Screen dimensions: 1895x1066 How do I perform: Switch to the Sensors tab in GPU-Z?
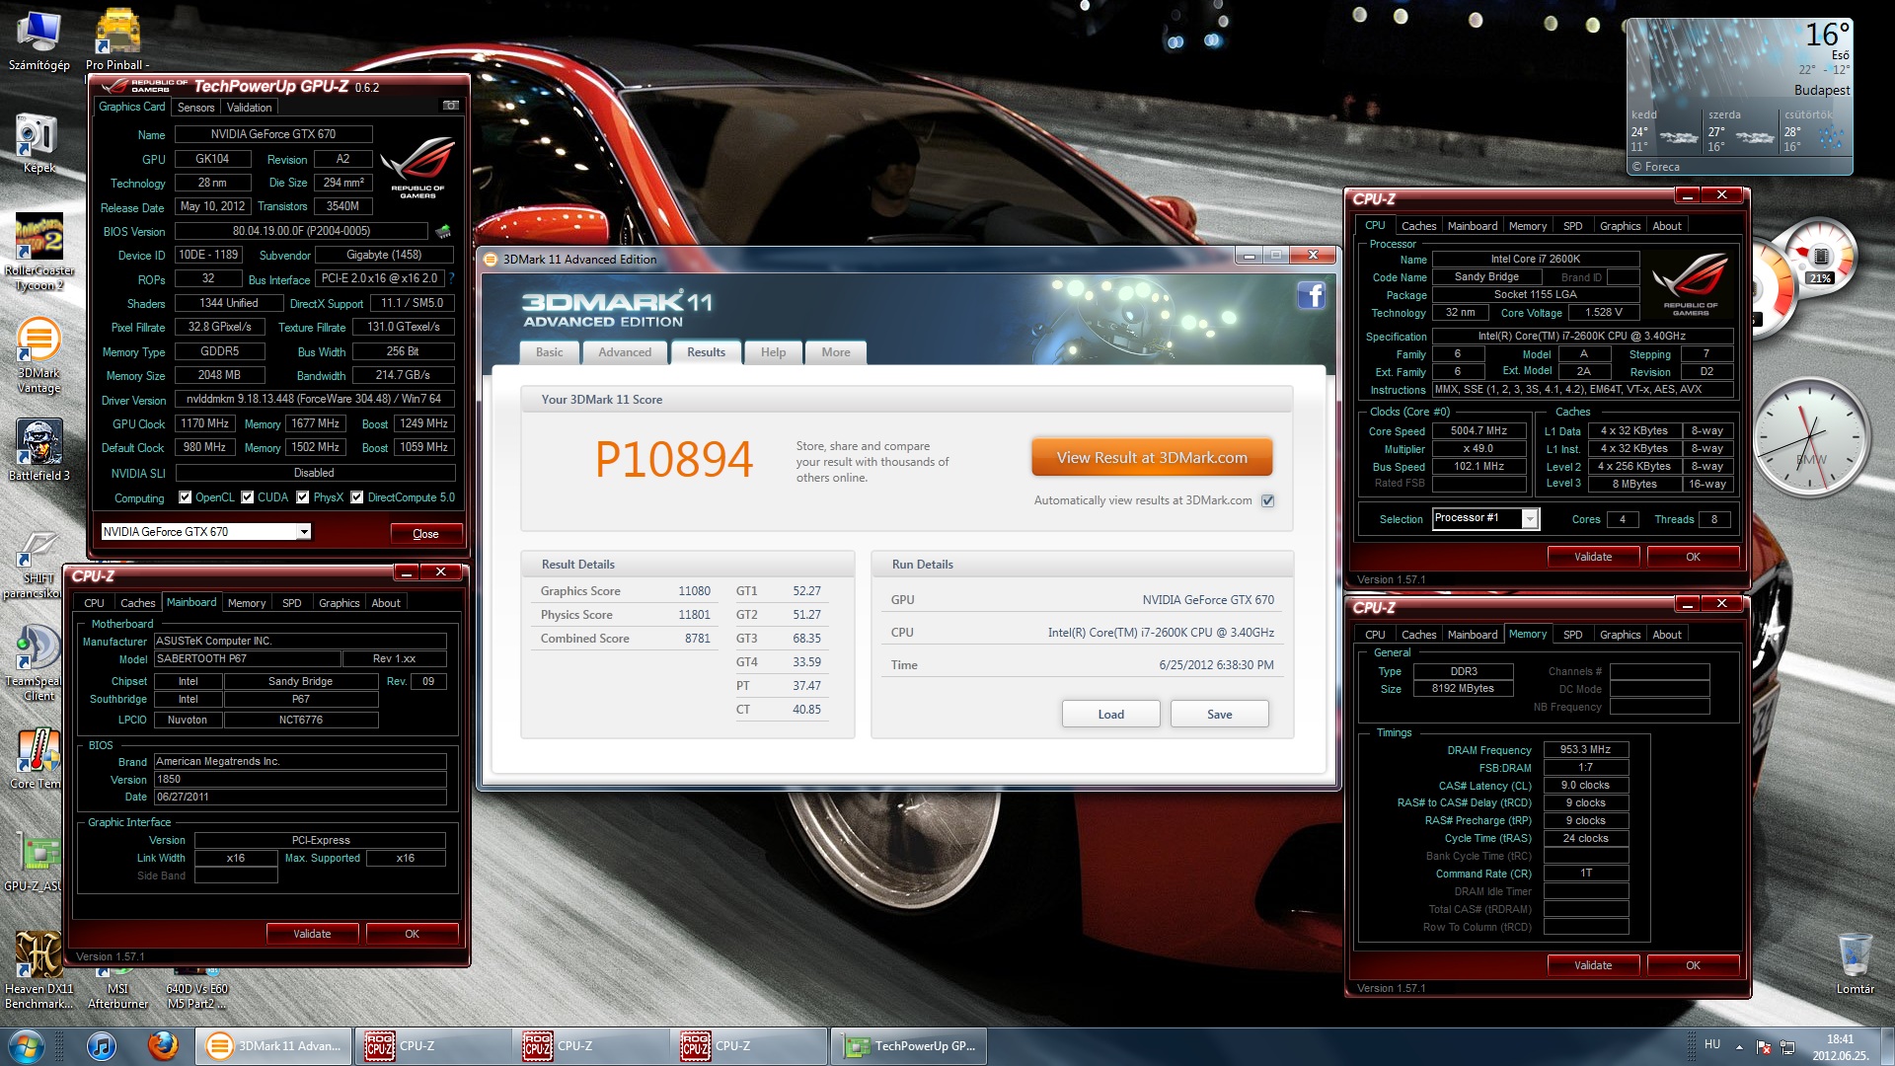(x=195, y=107)
